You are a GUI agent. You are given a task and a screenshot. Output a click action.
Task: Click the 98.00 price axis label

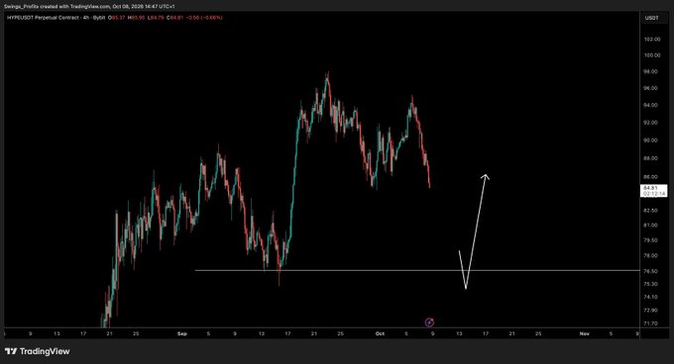coord(651,71)
